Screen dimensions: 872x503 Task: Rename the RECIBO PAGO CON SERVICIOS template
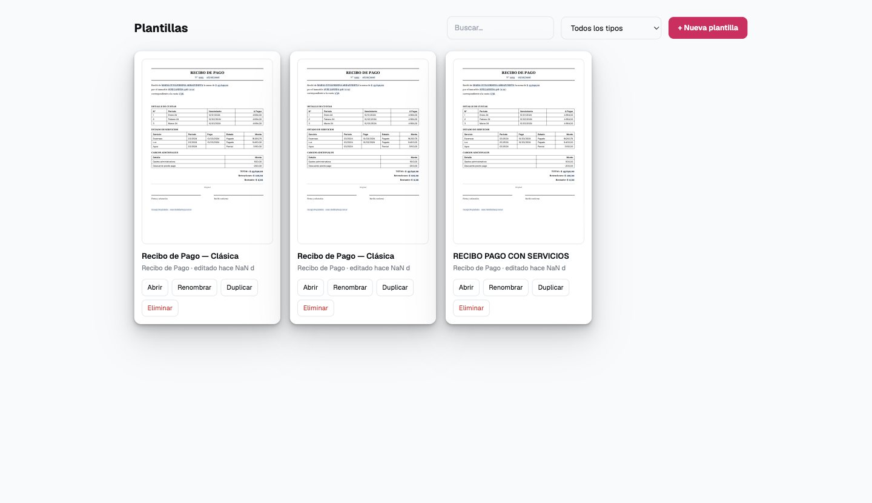(x=506, y=288)
